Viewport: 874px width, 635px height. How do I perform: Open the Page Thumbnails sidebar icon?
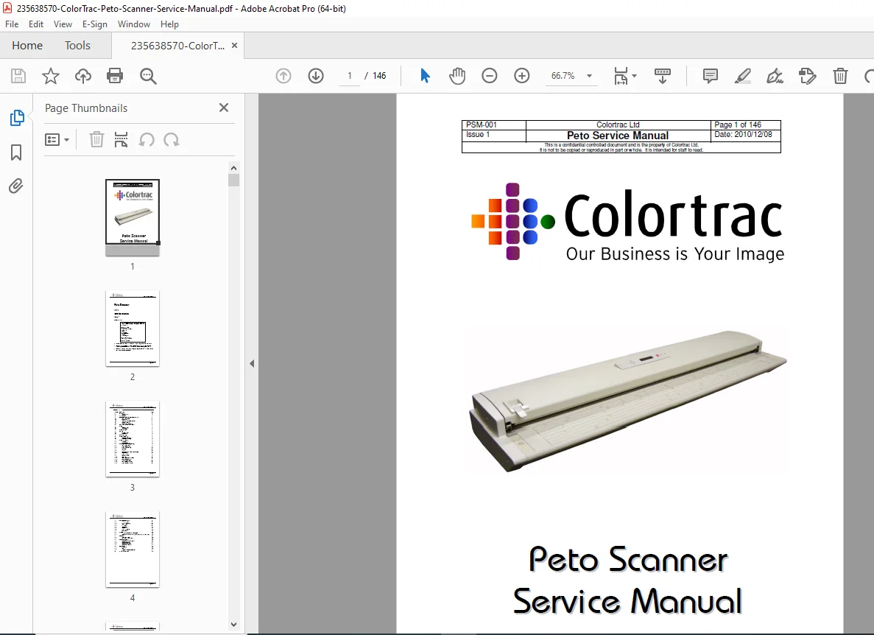click(17, 118)
